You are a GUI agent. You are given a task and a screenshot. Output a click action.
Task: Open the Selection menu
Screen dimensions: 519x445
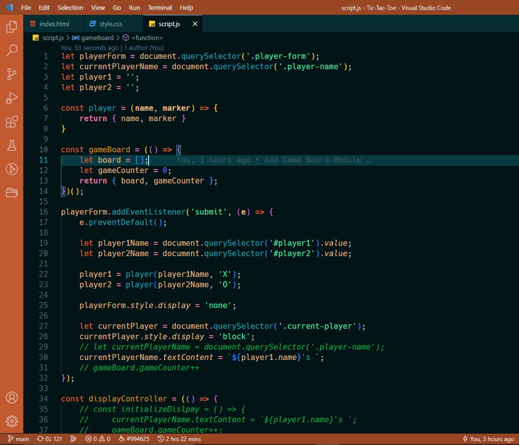pos(70,7)
